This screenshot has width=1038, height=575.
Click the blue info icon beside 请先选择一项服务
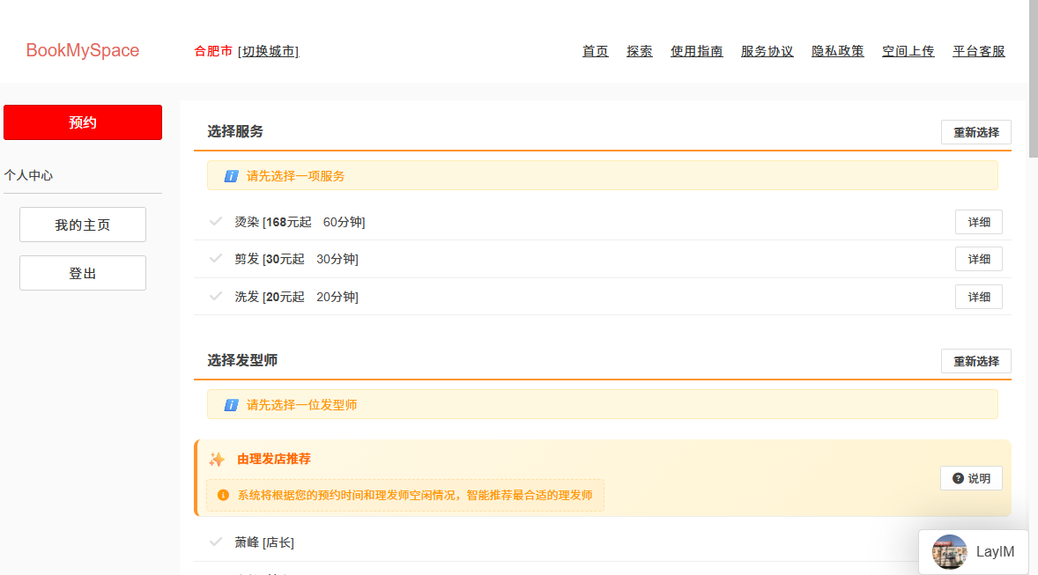(x=230, y=176)
